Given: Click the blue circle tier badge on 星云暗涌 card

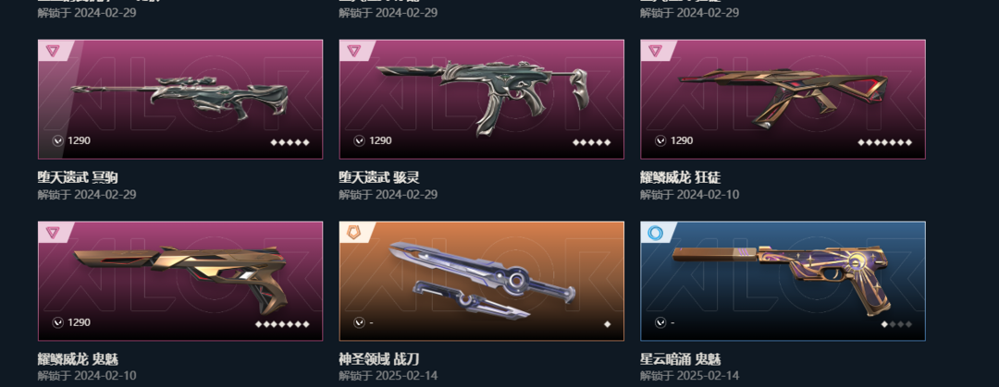Looking at the screenshot, I should pos(654,233).
